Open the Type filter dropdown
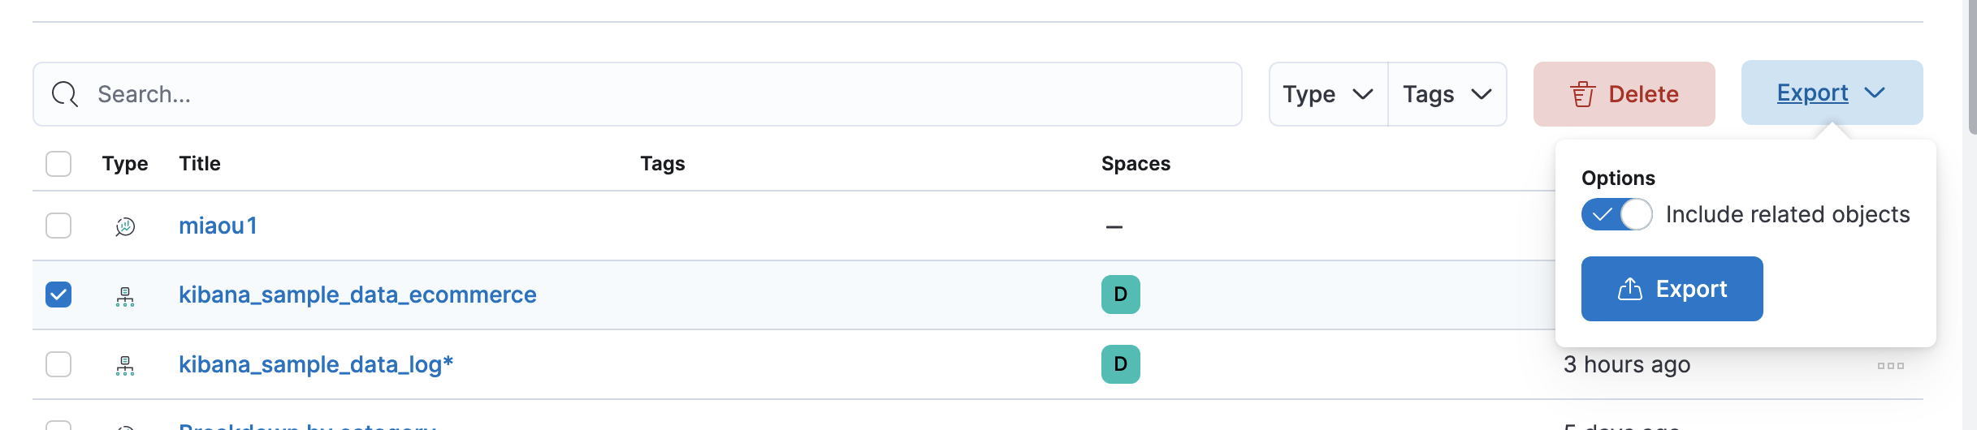1977x430 pixels. [1328, 94]
